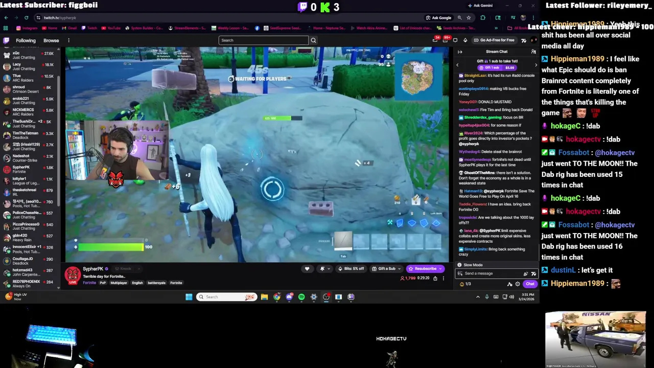Show hidden system tray icons chevron
This screenshot has height=368, width=654.
478,297
